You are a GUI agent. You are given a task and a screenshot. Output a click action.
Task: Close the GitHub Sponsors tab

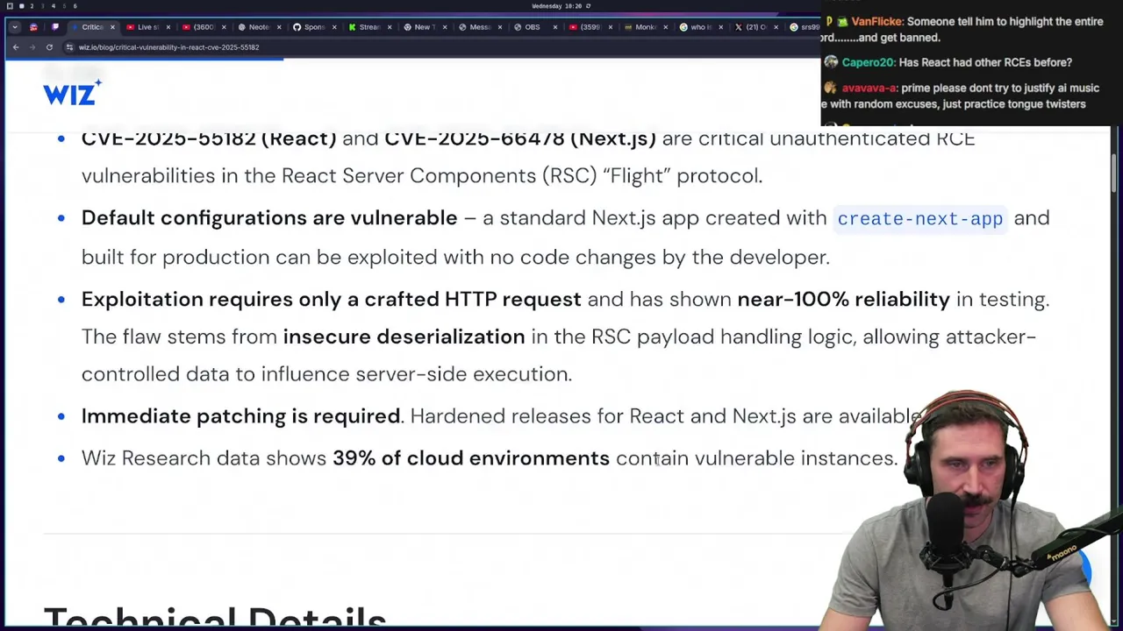tap(334, 27)
